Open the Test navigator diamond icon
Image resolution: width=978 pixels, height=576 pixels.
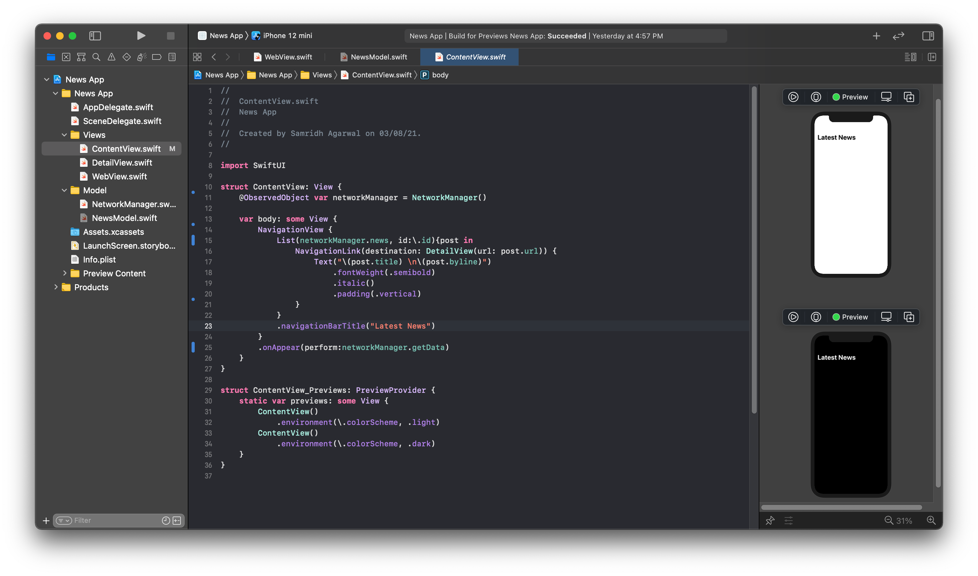point(126,57)
